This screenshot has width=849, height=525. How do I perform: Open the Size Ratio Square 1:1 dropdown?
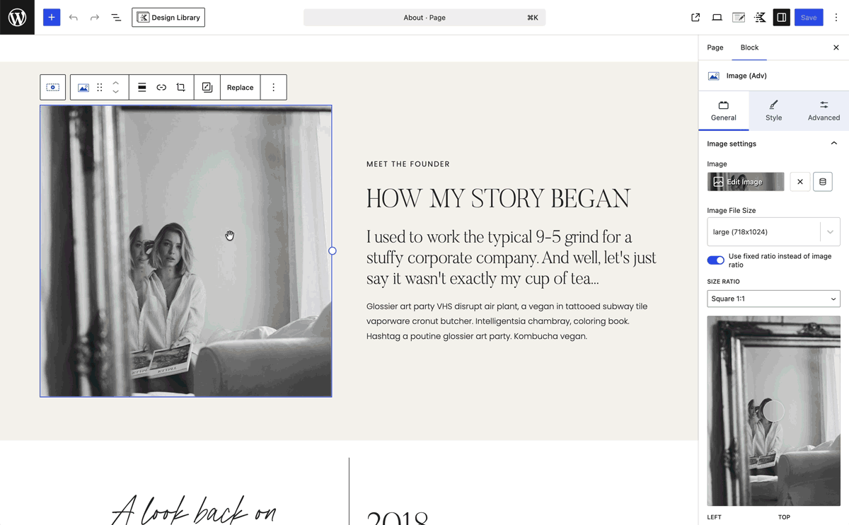coord(774,299)
